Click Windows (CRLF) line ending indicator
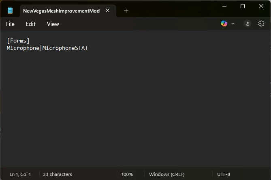This screenshot has height=180, width=271. click(x=167, y=174)
